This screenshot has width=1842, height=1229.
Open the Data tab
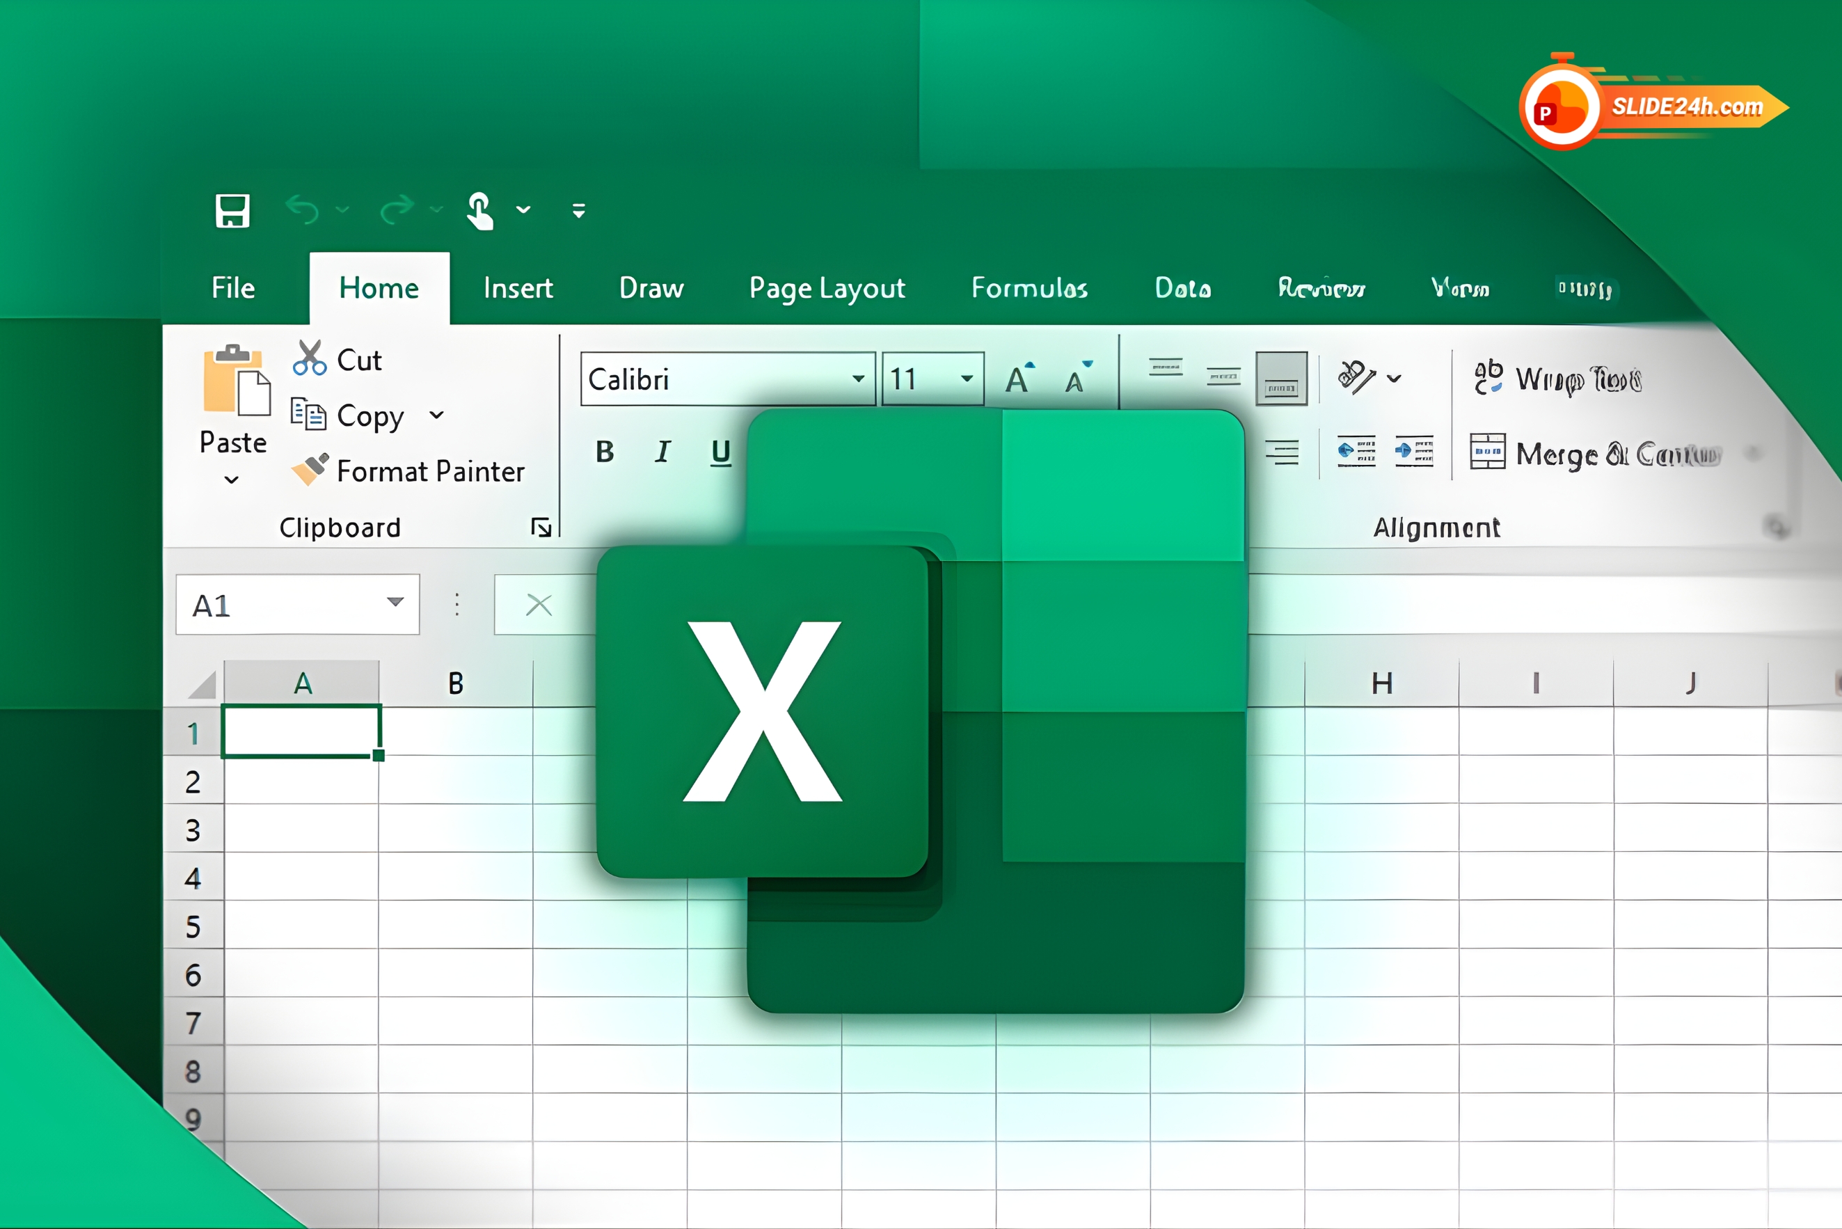point(1183,287)
